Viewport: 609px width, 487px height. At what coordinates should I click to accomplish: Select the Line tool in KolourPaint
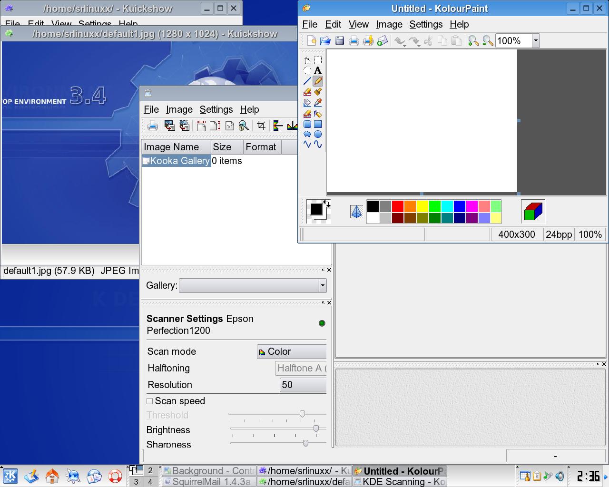coord(307,81)
